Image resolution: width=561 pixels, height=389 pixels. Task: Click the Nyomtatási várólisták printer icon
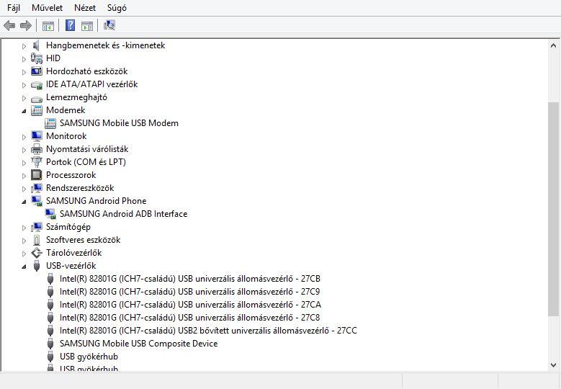pyautogui.click(x=37, y=149)
